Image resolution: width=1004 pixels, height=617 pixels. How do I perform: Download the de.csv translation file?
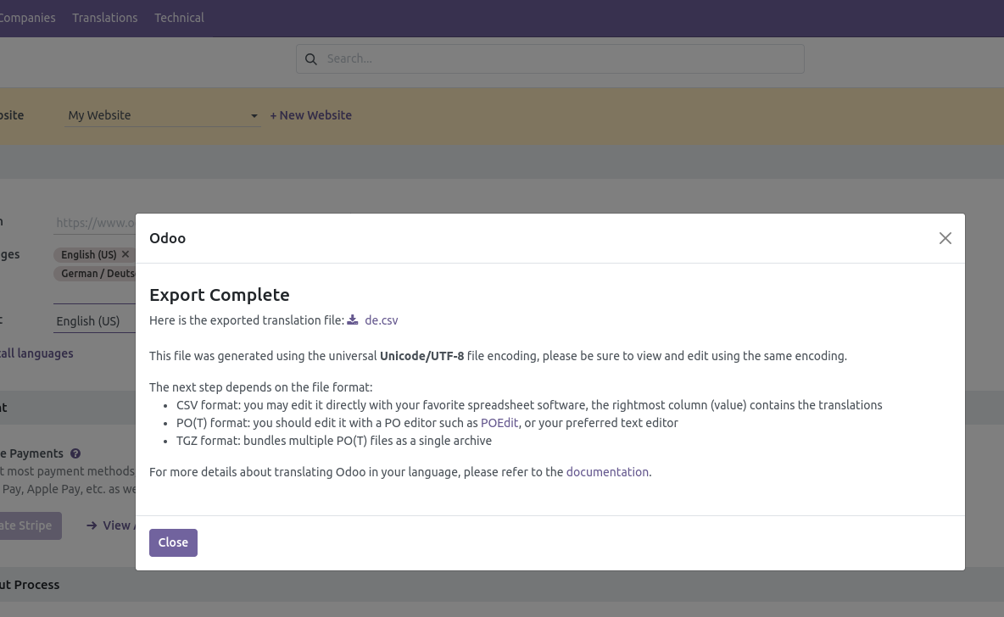click(381, 320)
